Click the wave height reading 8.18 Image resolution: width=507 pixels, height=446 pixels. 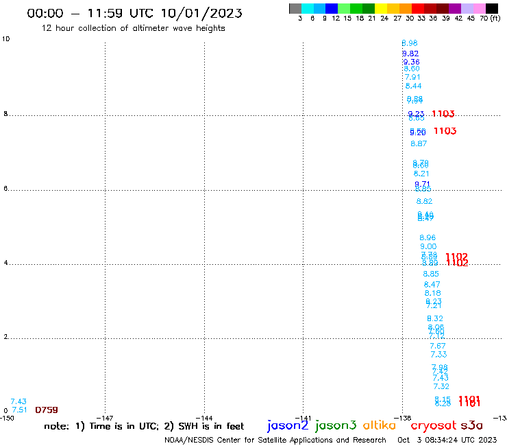pyautogui.click(x=432, y=293)
